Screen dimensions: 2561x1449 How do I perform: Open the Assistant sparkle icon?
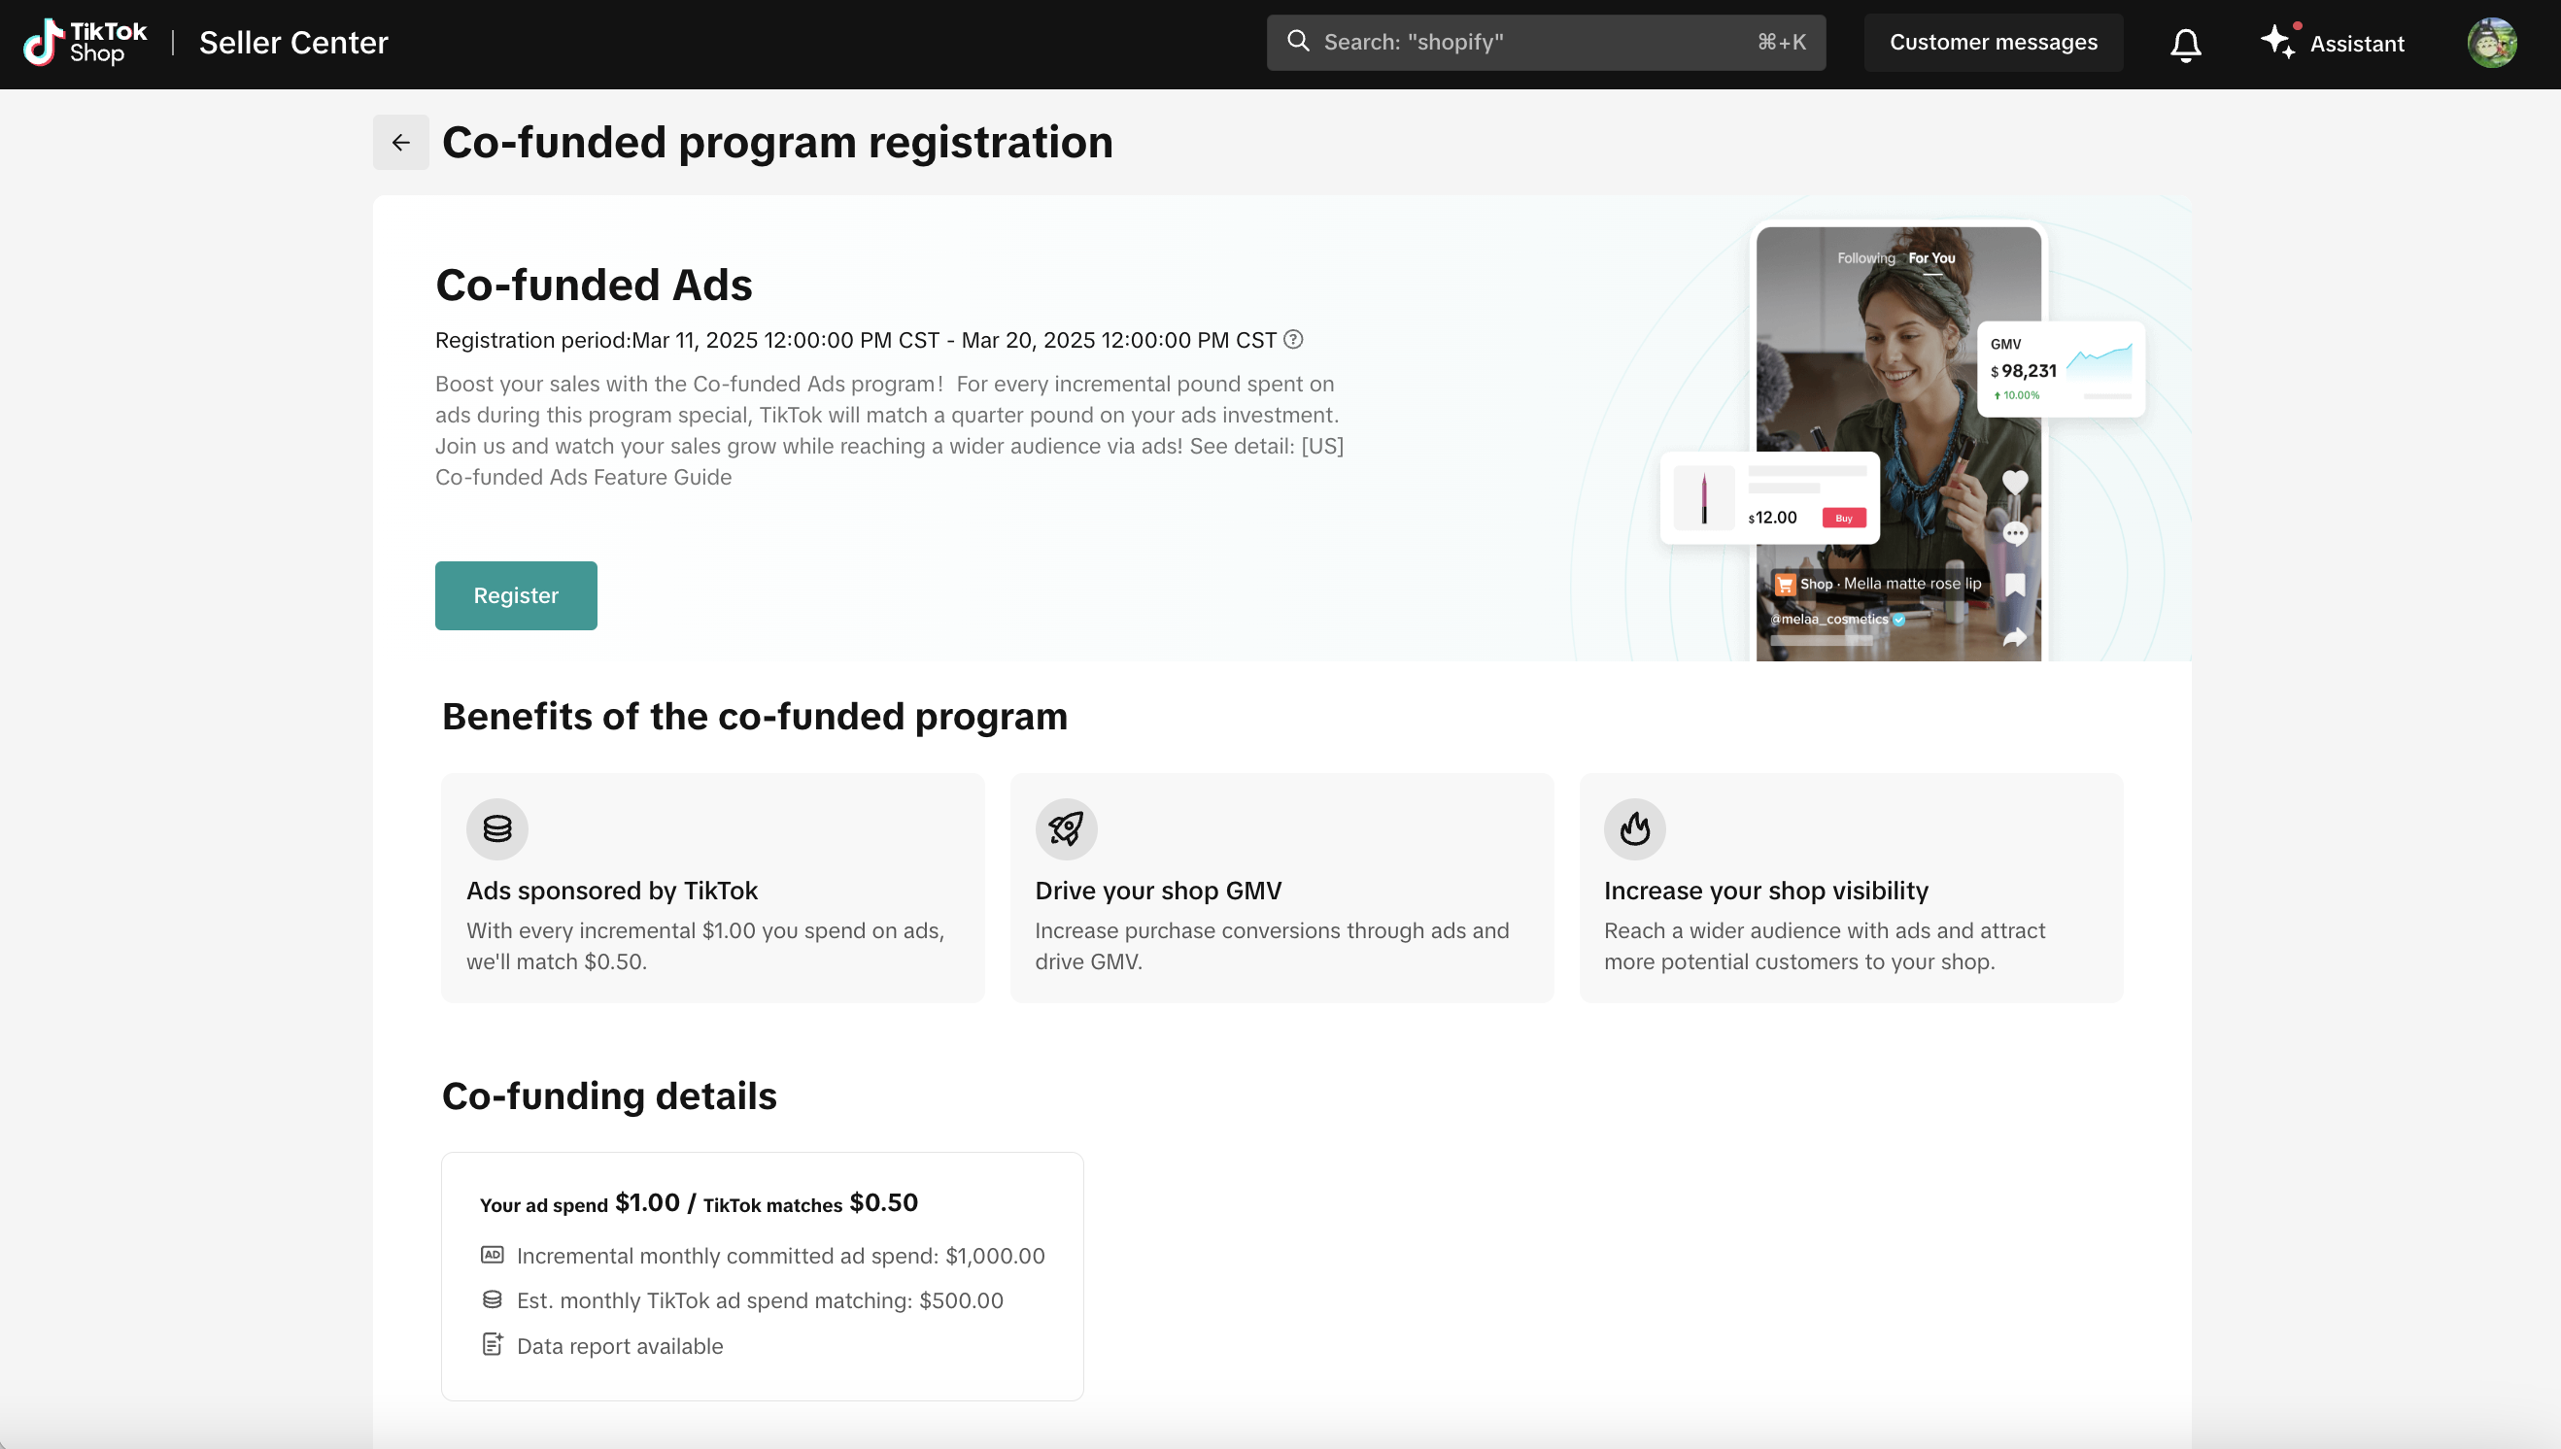pos(2278,43)
